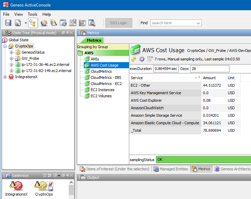The width and height of the screenshot is (251, 199).
Task: Select the EC2 Instances entry
Action: coord(103,90)
